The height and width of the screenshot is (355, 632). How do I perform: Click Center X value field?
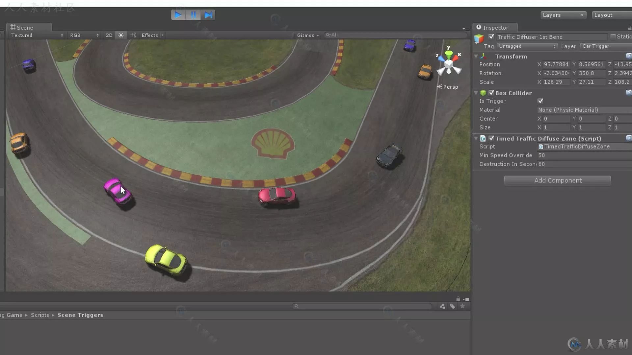(x=556, y=119)
